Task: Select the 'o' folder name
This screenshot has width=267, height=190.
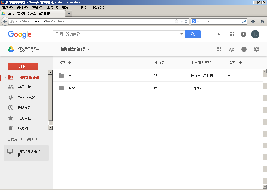Action: tap(70, 76)
